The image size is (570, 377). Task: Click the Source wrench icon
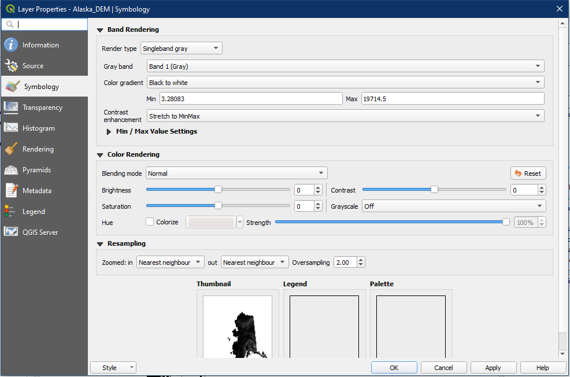(11, 66)
